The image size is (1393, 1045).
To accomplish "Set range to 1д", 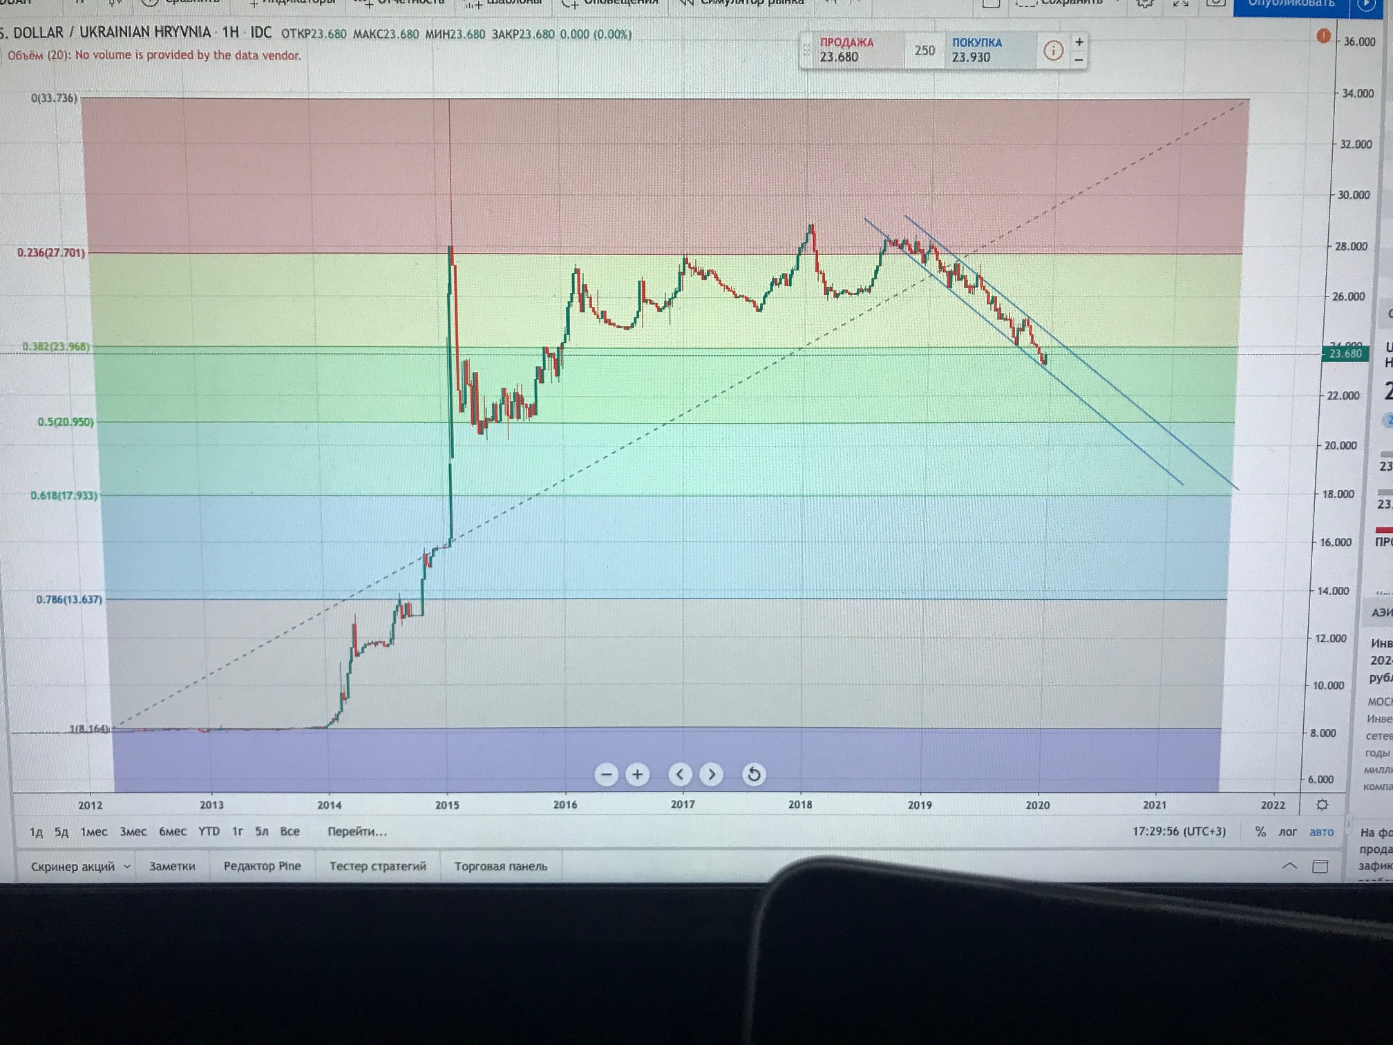I will tap(36, 831).
